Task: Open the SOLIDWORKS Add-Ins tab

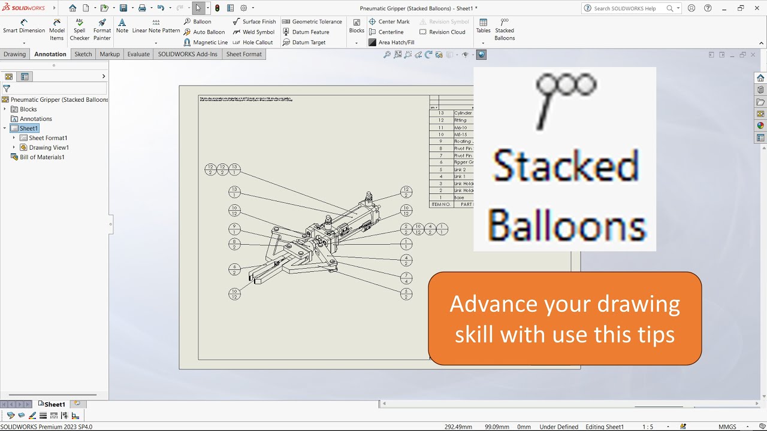Action: 188,54
